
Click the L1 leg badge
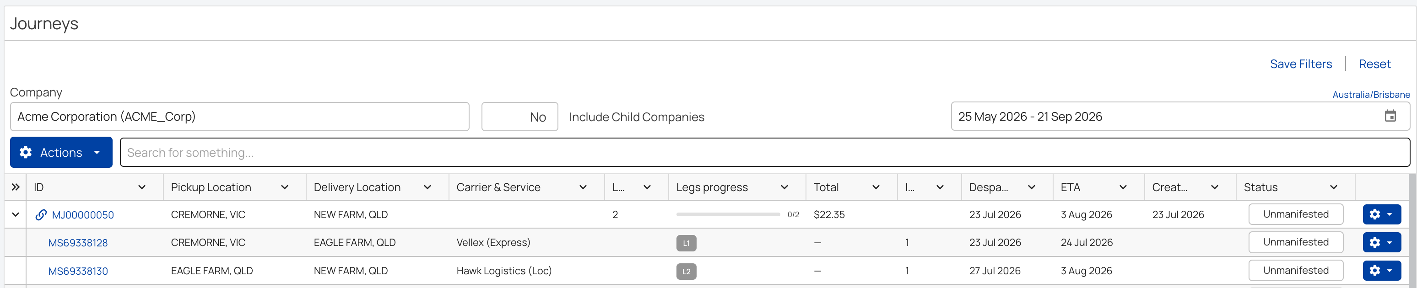click(x=686, y=243)
